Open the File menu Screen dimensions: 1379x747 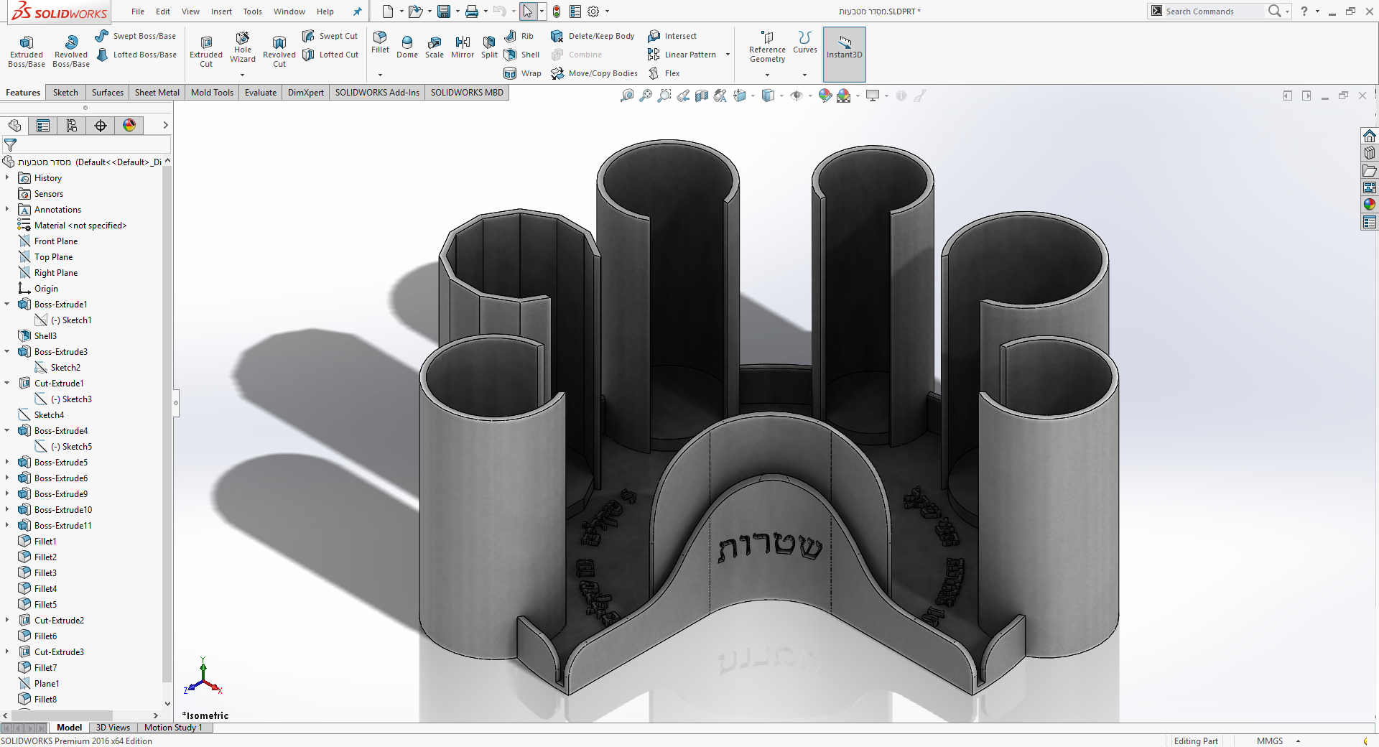point(138,11)
